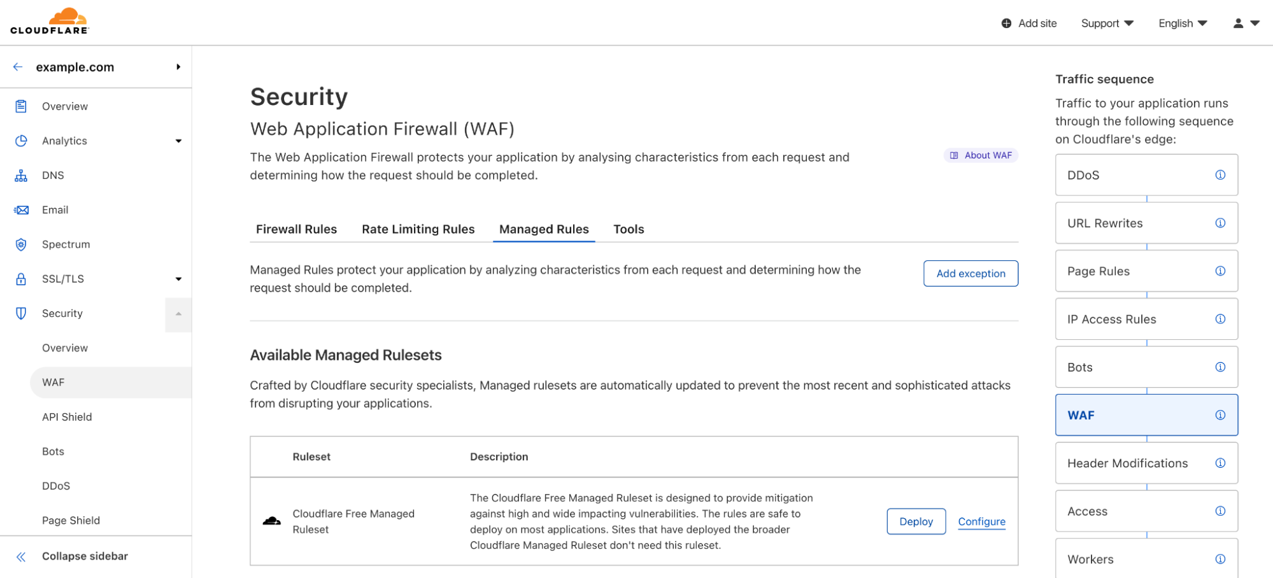Select the Header Modifications sequence box
1273x578 pixels.
(1146, 463)
